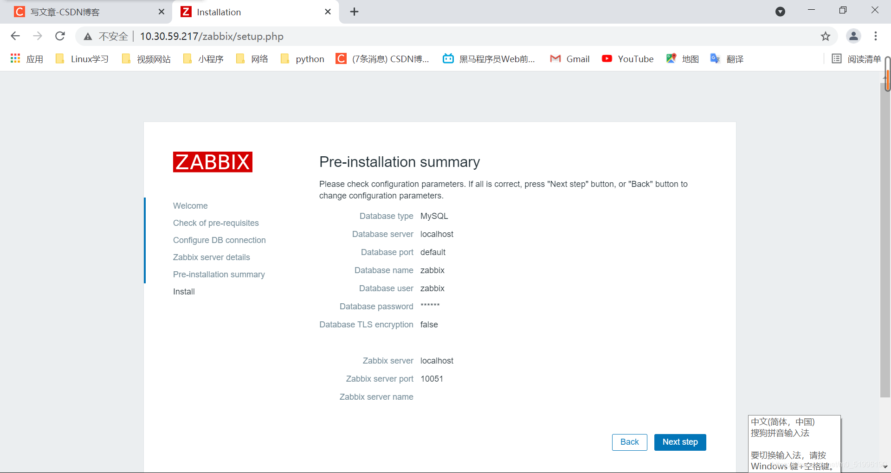The width and height of the screenshot is (891, 473).
Task: Click the page vertical scrollbar
Action: (885, 240)
